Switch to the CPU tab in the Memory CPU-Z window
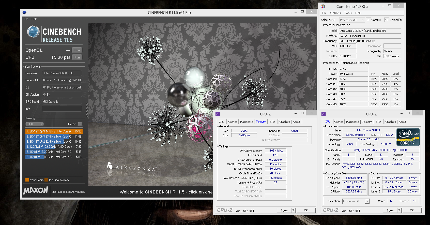 pos(222,122)
